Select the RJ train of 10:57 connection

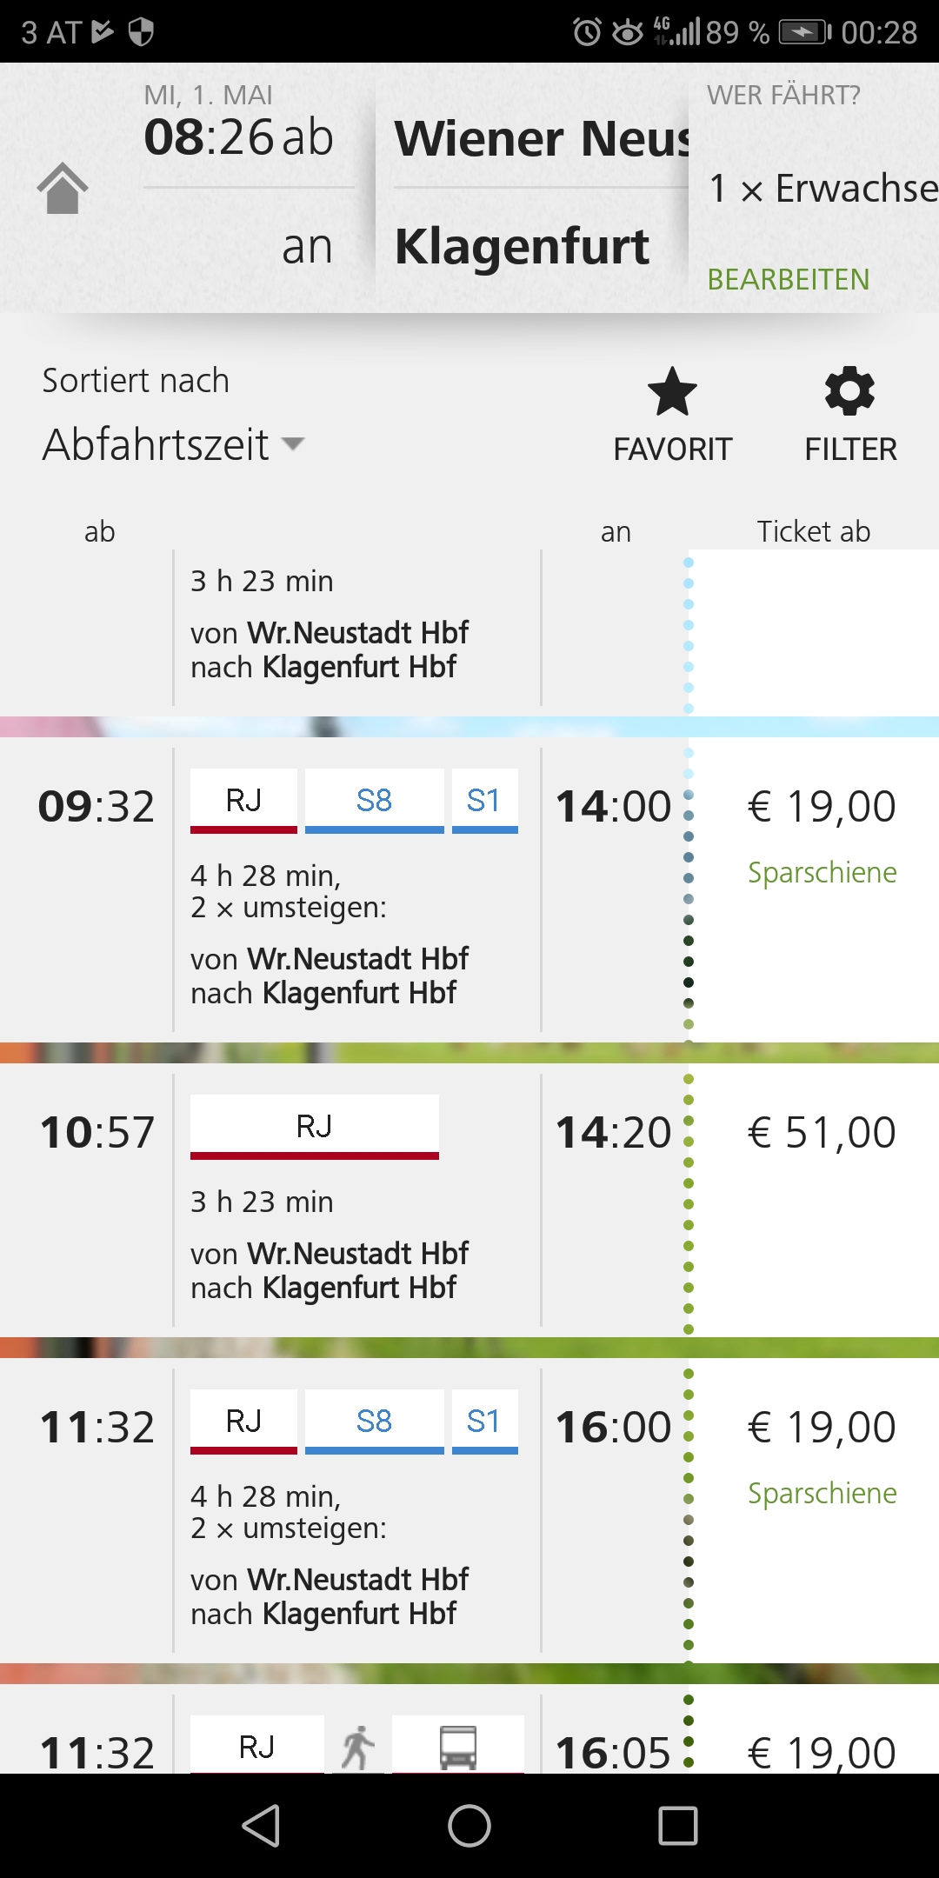(315, 1127)
